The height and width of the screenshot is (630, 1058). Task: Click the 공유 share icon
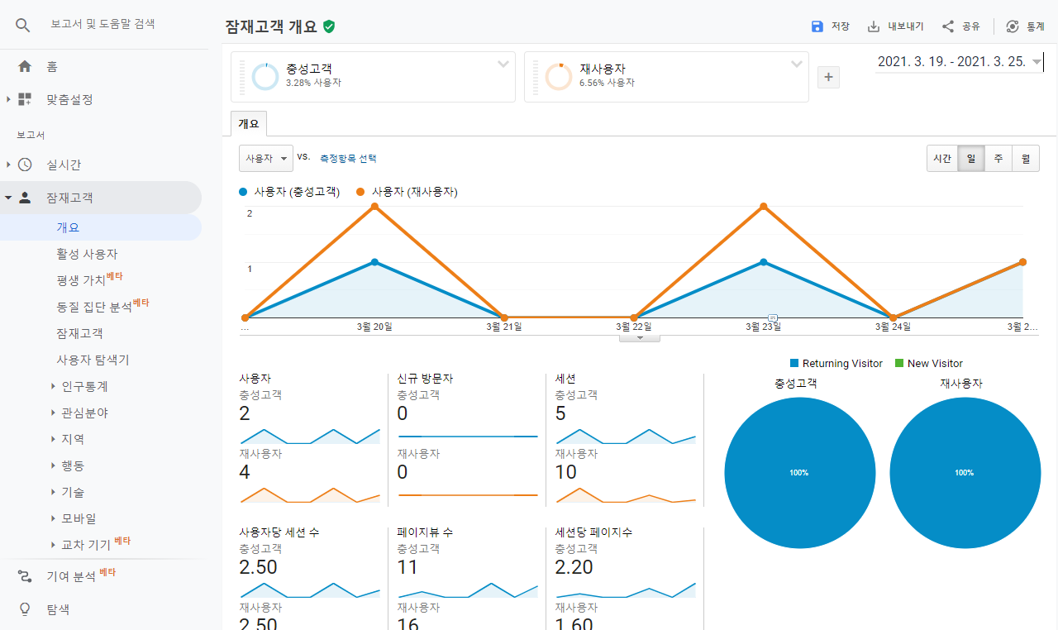(948, 26)
